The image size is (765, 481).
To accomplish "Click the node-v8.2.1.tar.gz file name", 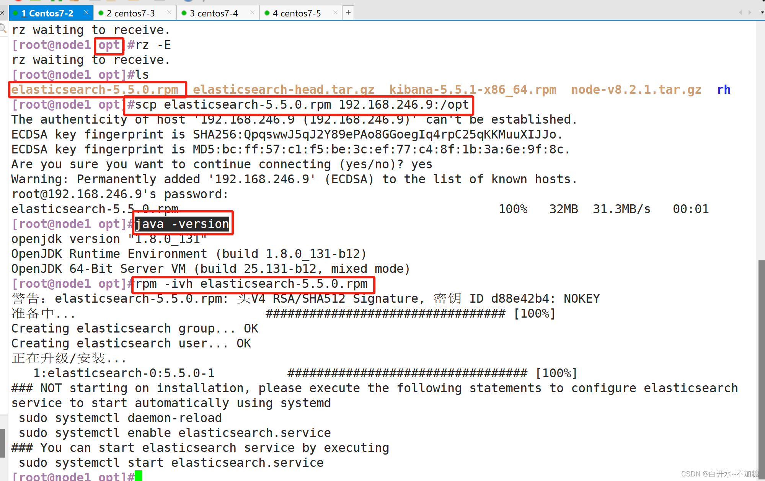I will 636,90.
